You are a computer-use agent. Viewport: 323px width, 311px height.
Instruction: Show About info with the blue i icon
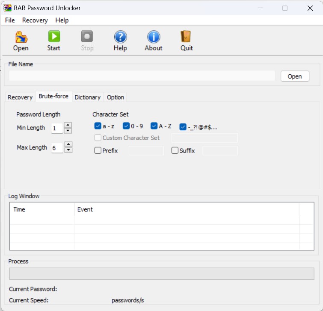click(154, 37)
